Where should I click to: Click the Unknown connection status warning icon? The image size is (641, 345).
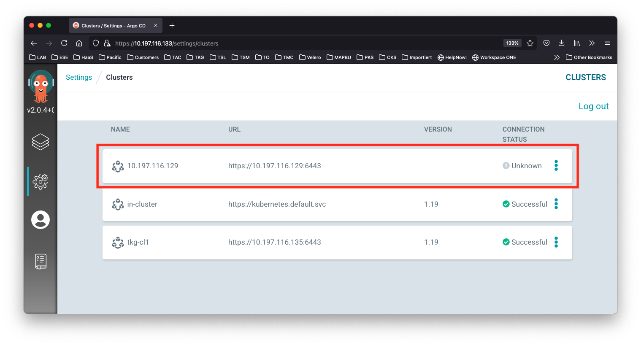tap(506, 166)
